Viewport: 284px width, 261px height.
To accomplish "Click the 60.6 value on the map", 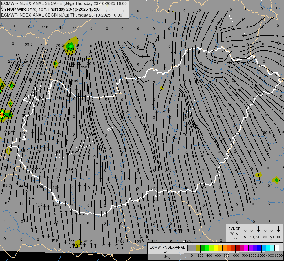I will tap(267, 133).
